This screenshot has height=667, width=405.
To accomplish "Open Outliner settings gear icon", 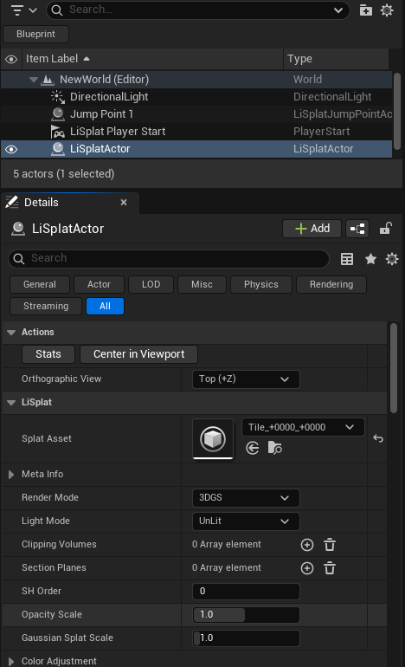I will click(x=387, y=10).
